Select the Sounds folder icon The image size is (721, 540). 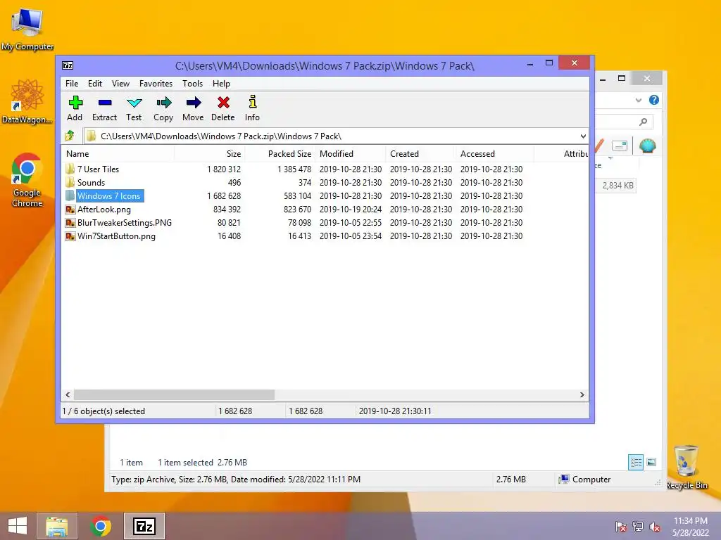pos(70,182)
